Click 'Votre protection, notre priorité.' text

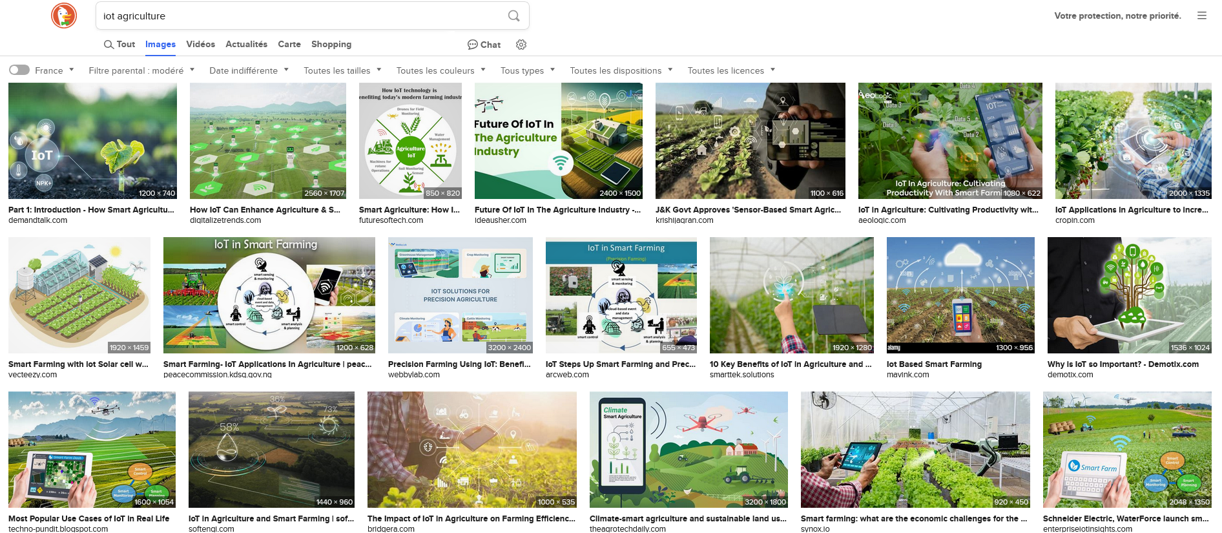pyautogui.click(x=1117, y=16)
